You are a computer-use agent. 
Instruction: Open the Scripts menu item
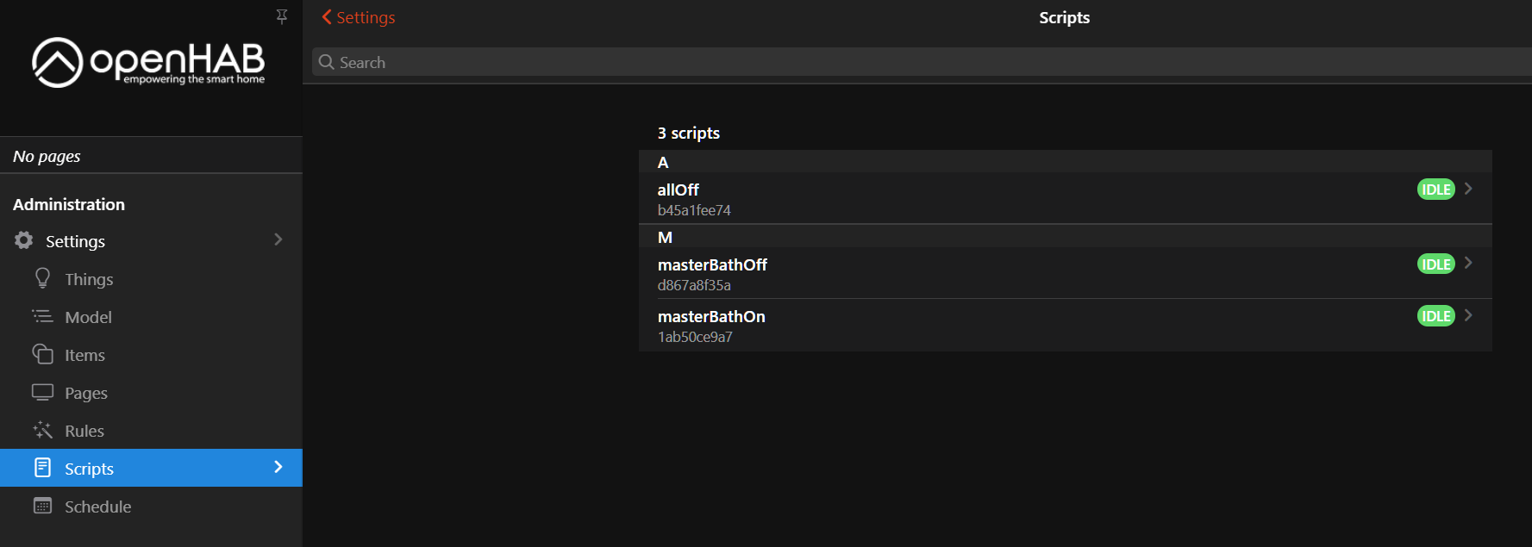[90, 469]
